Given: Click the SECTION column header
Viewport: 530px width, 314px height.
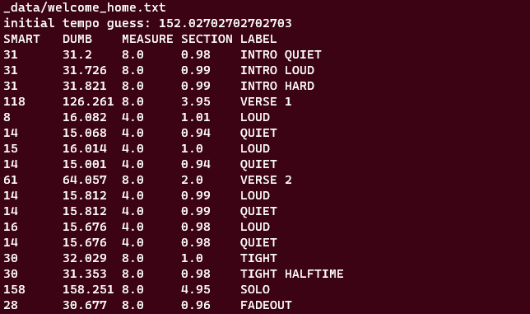Looking at the screenshot, I should coord(207,39).
